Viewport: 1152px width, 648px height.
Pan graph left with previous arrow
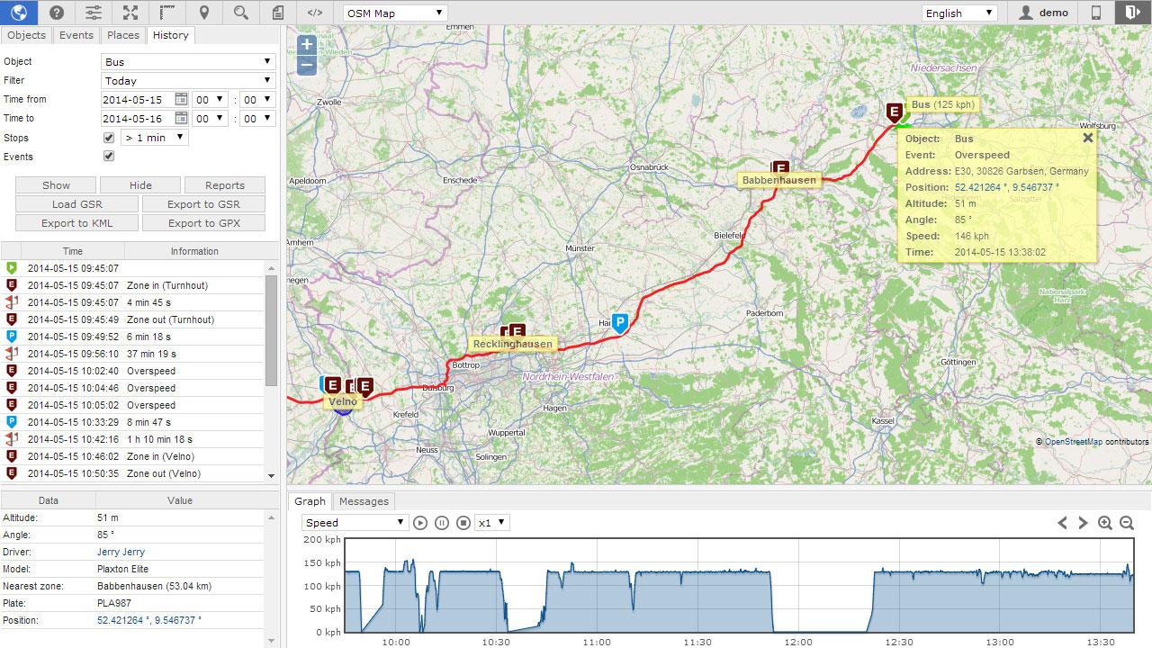tap(1062, 523)
